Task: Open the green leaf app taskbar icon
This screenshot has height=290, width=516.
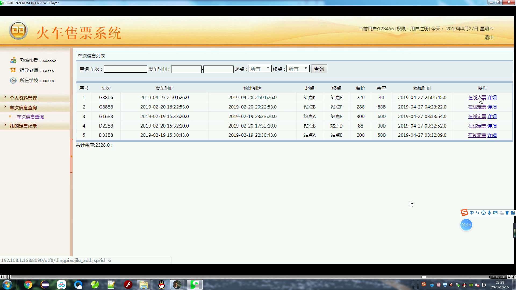Action: [x=95, y=285]
